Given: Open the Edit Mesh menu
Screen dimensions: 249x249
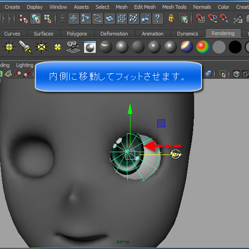Looking at the screenshot, I should coord(145,7).
